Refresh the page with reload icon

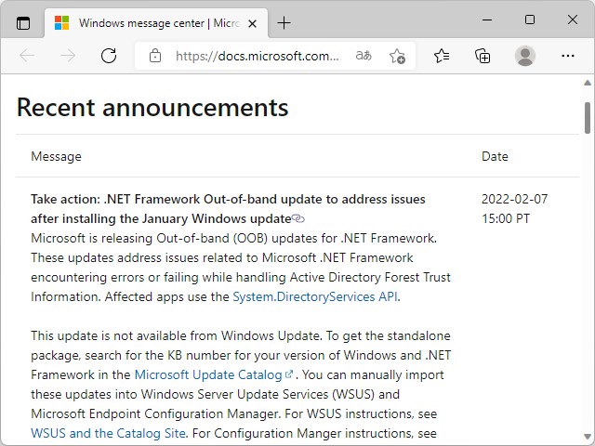coord(109,56)
